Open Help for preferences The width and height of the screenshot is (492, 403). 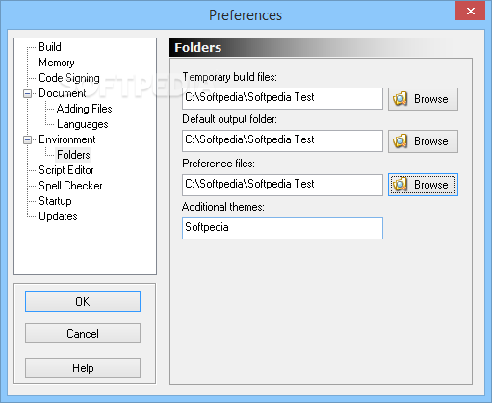tap(83, 367)
